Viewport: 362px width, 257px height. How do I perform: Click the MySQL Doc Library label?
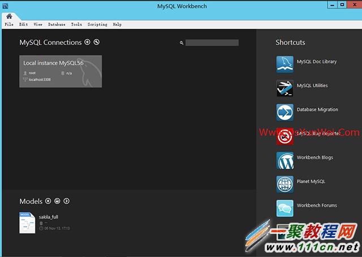coord(317,61)
